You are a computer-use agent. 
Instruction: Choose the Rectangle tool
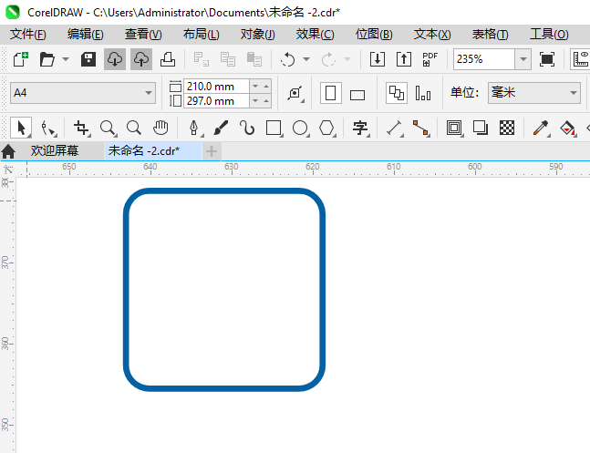click(x=273, y=128)
